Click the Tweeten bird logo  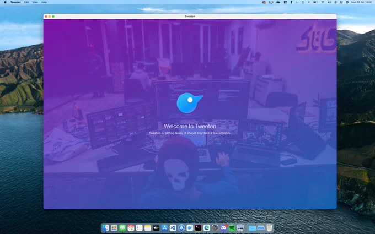[190, 103]
